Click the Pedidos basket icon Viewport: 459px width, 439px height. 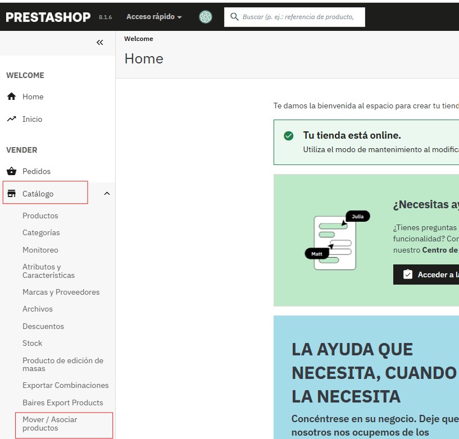tap(11, 171)
